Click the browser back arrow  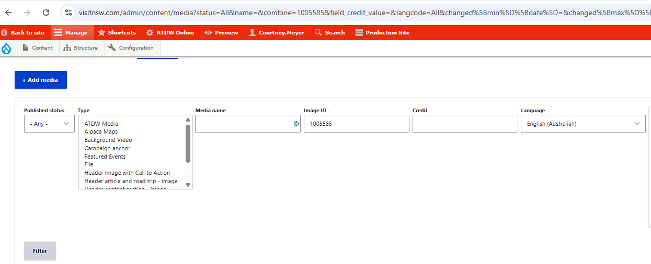coord(9,12)
